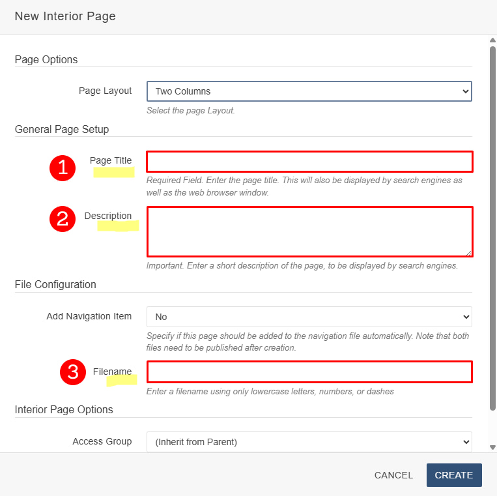Select the Description label text
The height and width of the screenshot is (496, 497).
(x=108, y=216)
